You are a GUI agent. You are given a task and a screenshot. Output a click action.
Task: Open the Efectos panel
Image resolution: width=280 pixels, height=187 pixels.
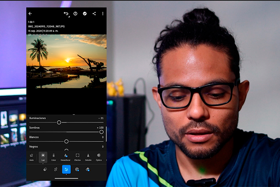pos(77,157)
